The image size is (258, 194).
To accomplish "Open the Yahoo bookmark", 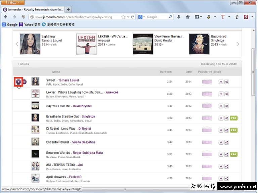I will point(30,25).
